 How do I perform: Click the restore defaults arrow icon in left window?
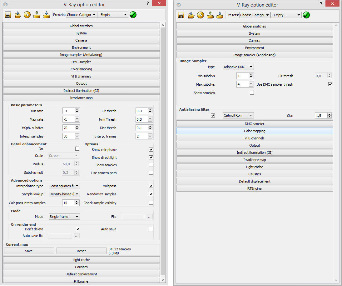[x=27, y=15]
